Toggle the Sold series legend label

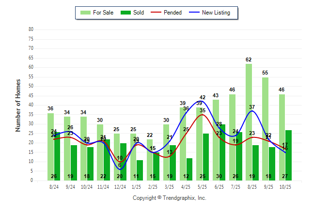tap(139, 13)
